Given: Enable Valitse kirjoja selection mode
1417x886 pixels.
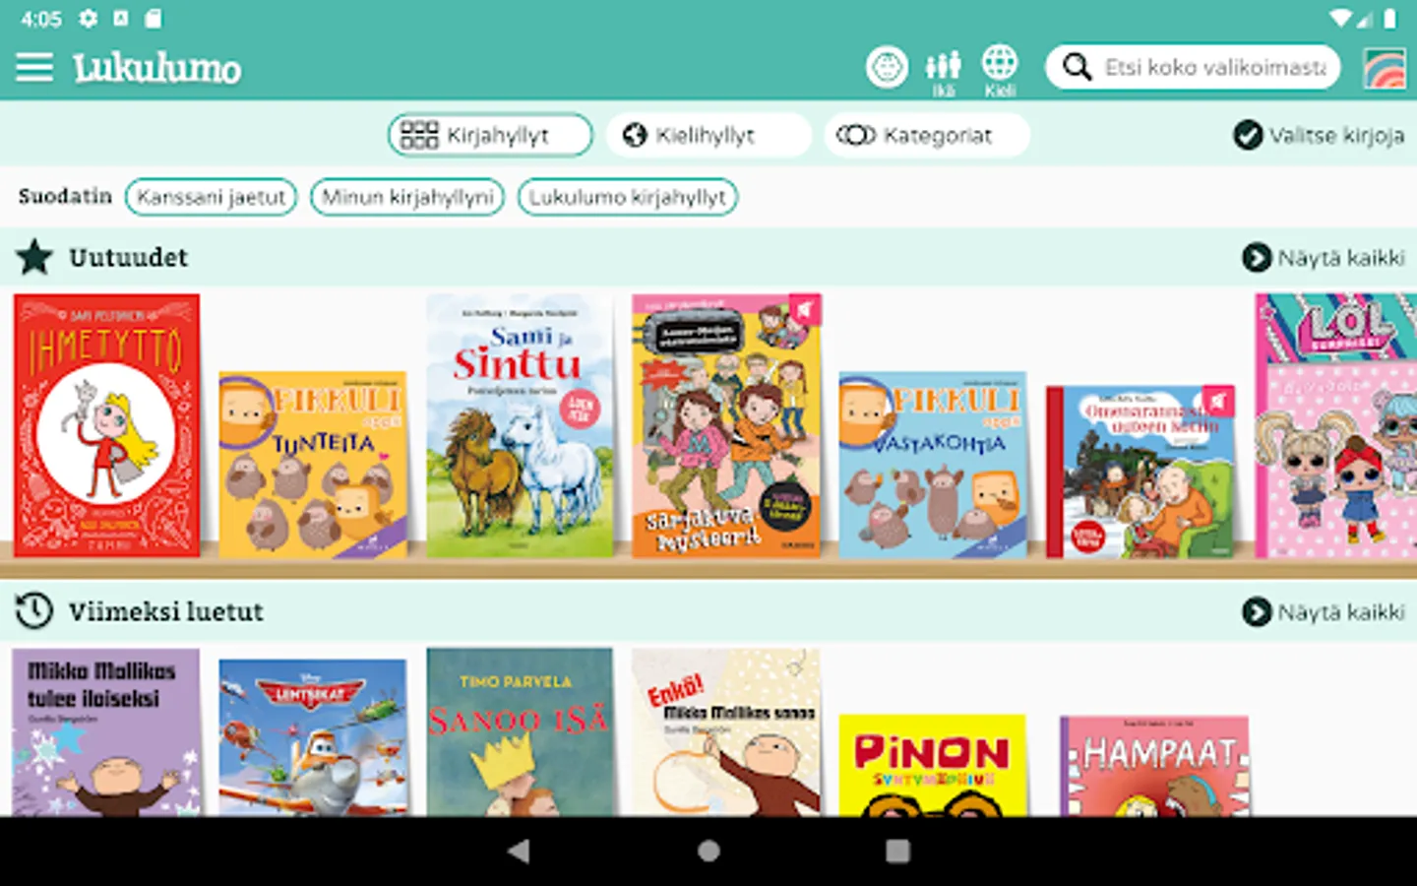Looking at the screenshot, I should pyautogui.click(x=1319, y=135).
